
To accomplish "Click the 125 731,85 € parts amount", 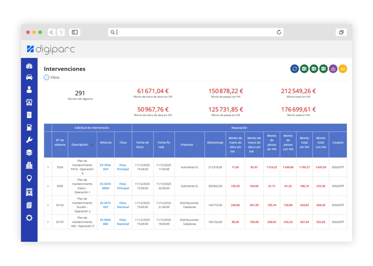I will pyautogui.click(x=226, y=109).
